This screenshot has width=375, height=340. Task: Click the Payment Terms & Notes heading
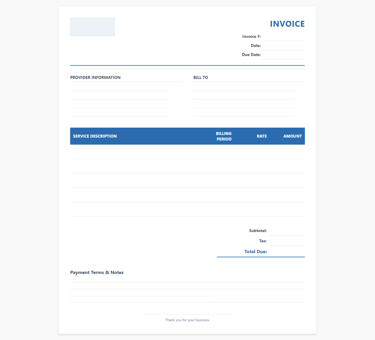click(97, 272)
